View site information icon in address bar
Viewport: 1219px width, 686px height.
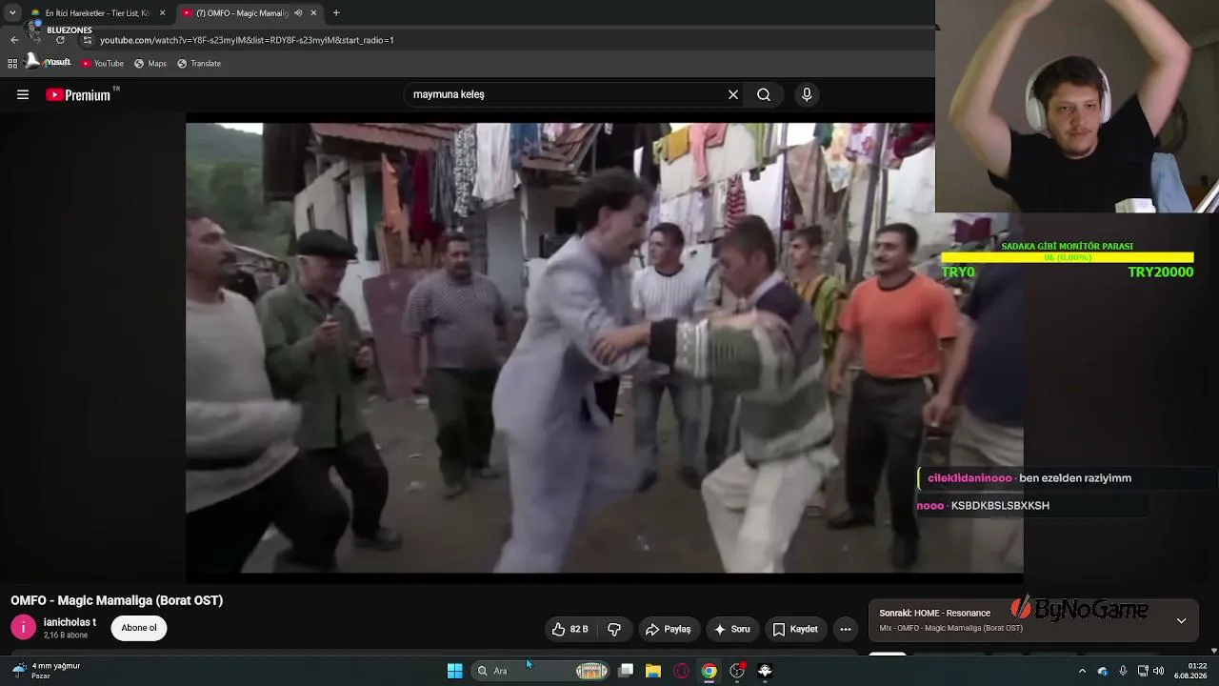[87, 40]
